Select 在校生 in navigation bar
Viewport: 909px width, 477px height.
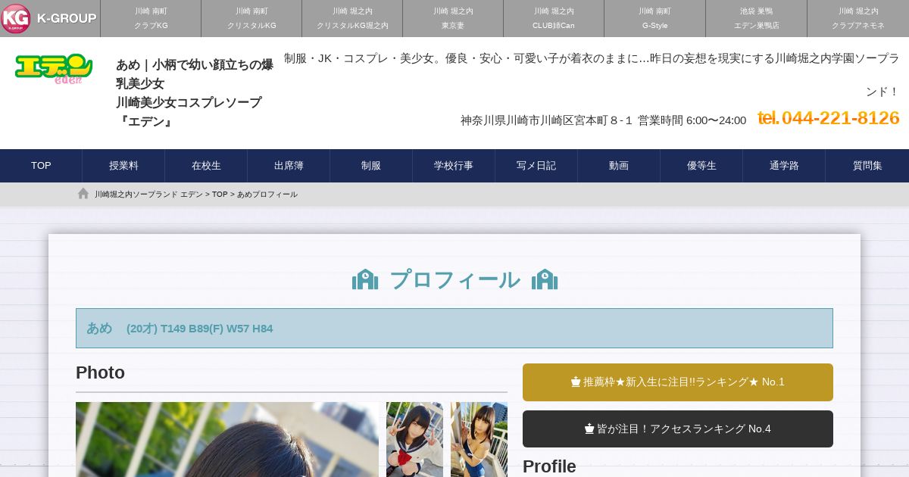(206, 166)
